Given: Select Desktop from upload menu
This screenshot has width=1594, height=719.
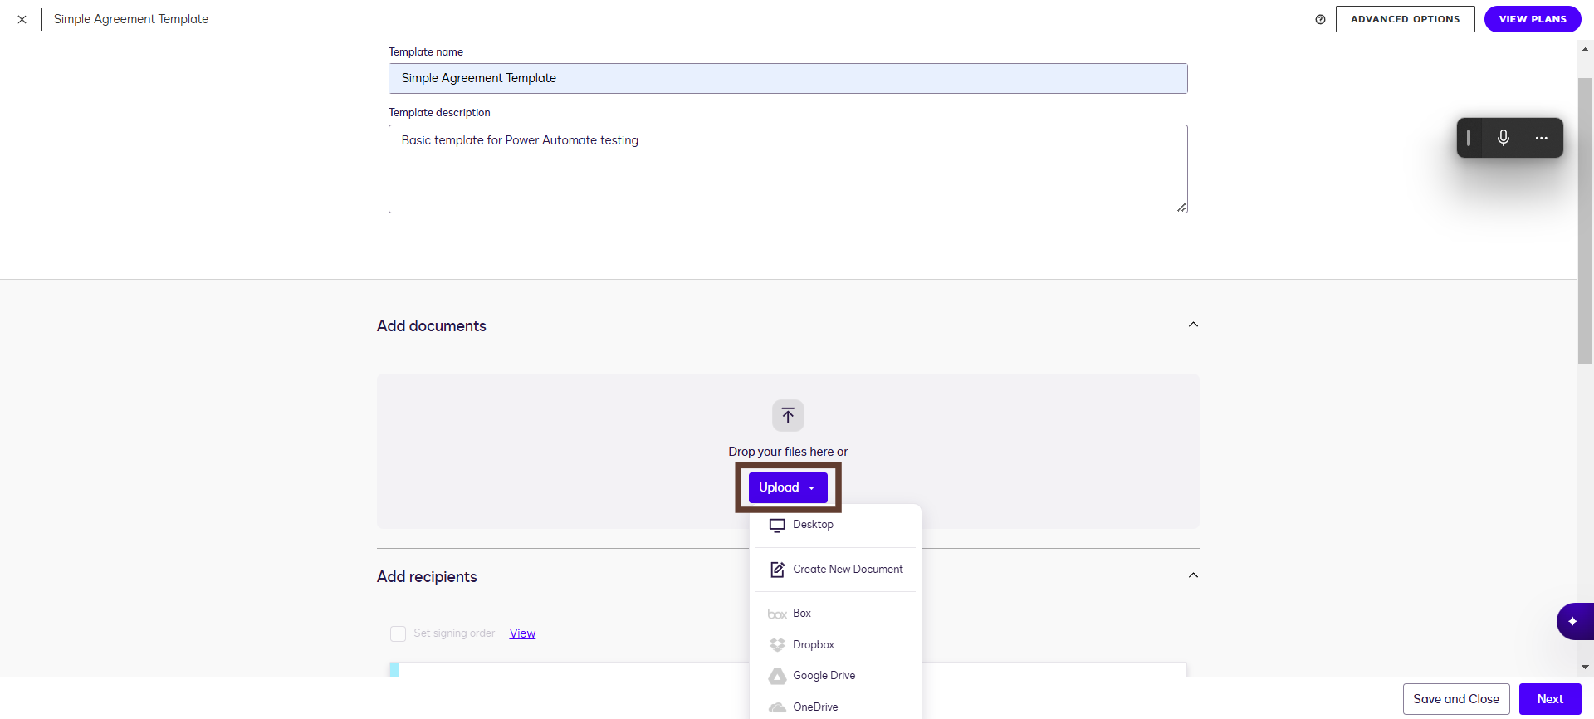Looking at the screenshot, I should [813, 525].
